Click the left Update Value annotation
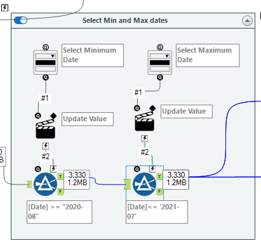Viewport: 261px width, 248px height. click(x=88, y=119)
